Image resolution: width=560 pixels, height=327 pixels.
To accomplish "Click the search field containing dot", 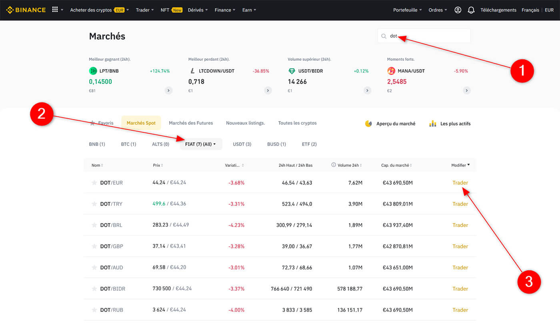I will click(424, 36).
